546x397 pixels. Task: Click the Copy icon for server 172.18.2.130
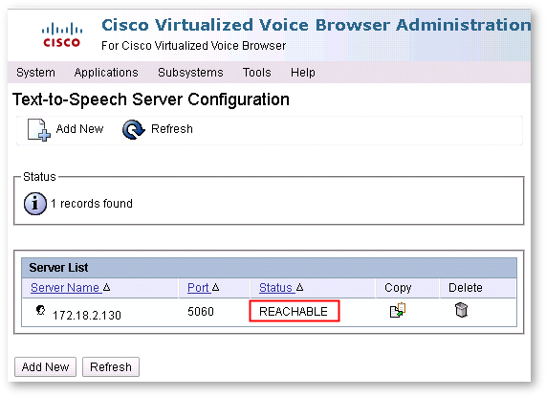tap(398, 310)
